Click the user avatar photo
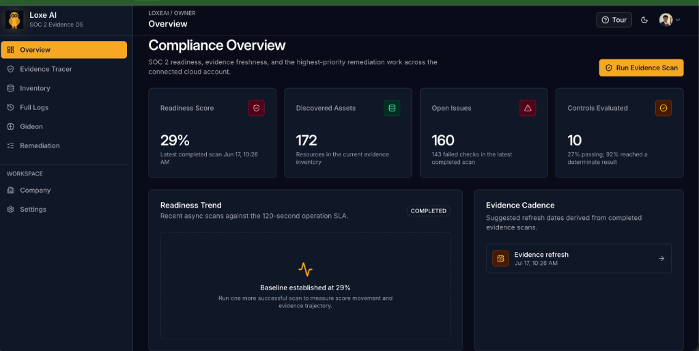Viewport: 699px width, 351px height. click(666, 20)
